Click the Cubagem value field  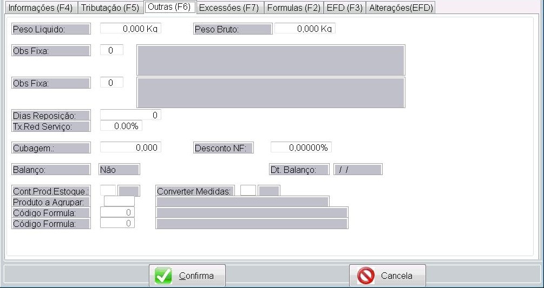[x=130, y=148]
